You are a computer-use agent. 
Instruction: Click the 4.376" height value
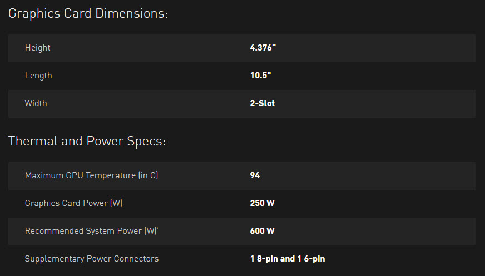(x=263, y=48)
